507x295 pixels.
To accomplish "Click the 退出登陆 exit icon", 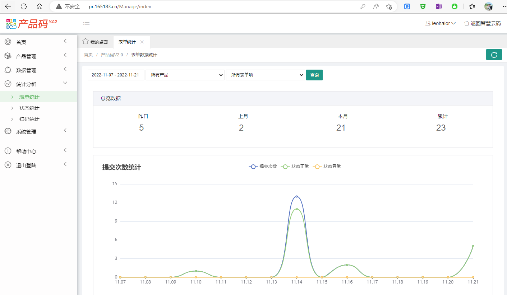I will click(x=8, y=165).
